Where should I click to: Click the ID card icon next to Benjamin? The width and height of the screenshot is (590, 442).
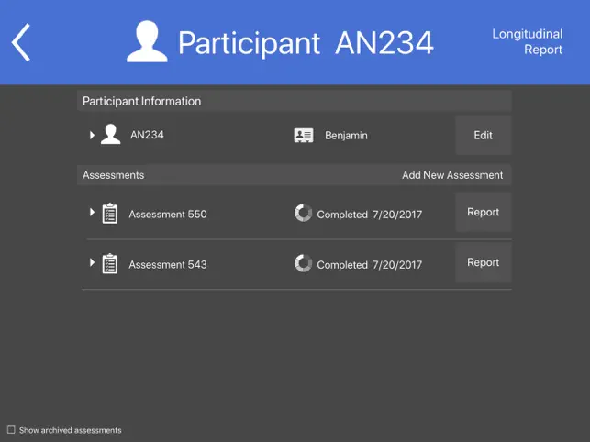[x=304, y=136]
